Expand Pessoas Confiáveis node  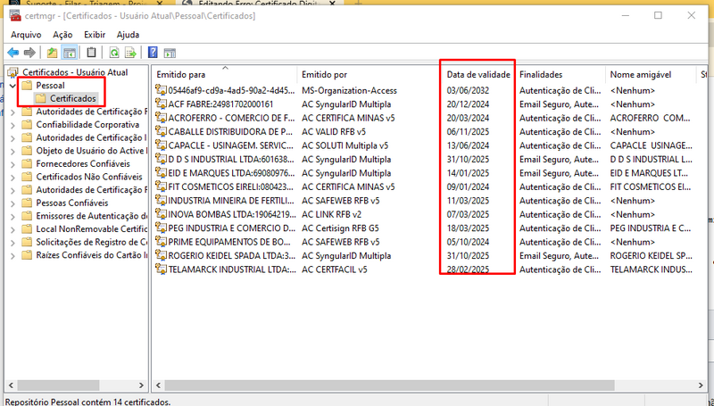[12, 203]
